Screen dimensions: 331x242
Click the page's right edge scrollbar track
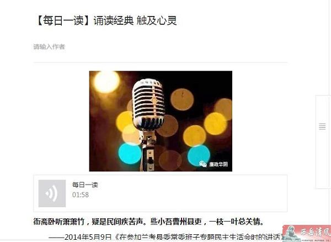click(x=330, y=121)
